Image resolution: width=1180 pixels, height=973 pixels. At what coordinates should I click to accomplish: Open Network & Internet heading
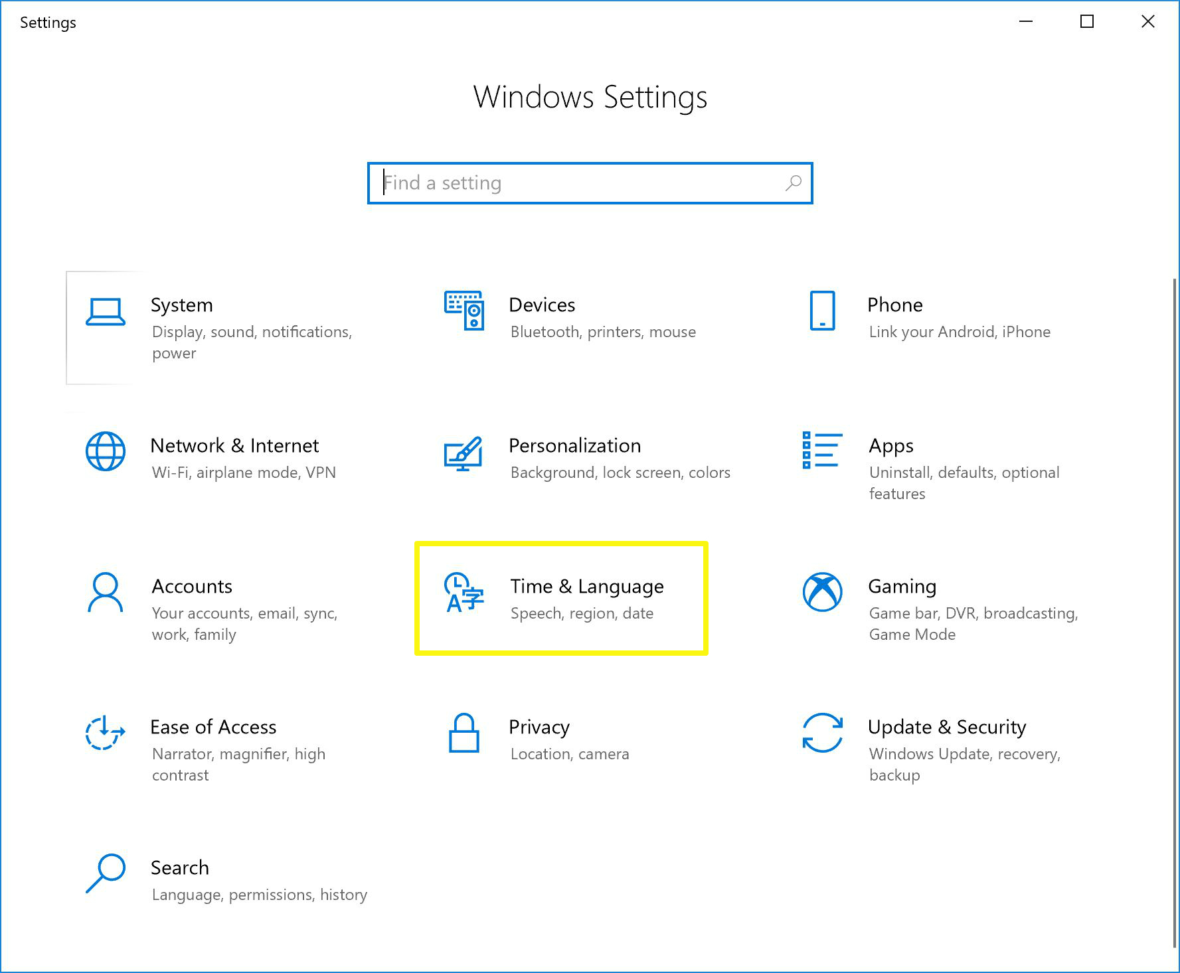tap(234, 445)
